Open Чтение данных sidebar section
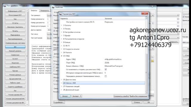Viewport: 191px width, 107px height. click(x=15, y=75)
